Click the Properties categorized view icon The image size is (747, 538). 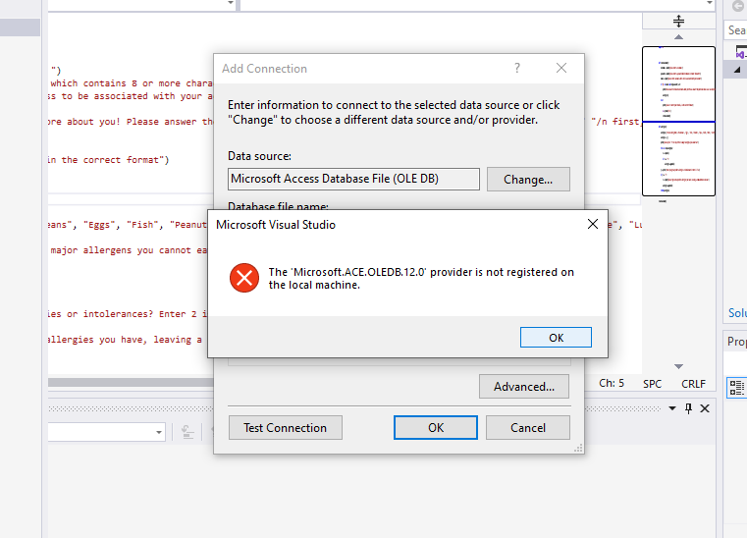click(x=736, y=388)
